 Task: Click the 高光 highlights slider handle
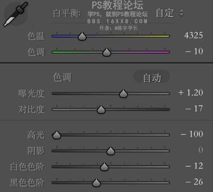pos(56,135)
